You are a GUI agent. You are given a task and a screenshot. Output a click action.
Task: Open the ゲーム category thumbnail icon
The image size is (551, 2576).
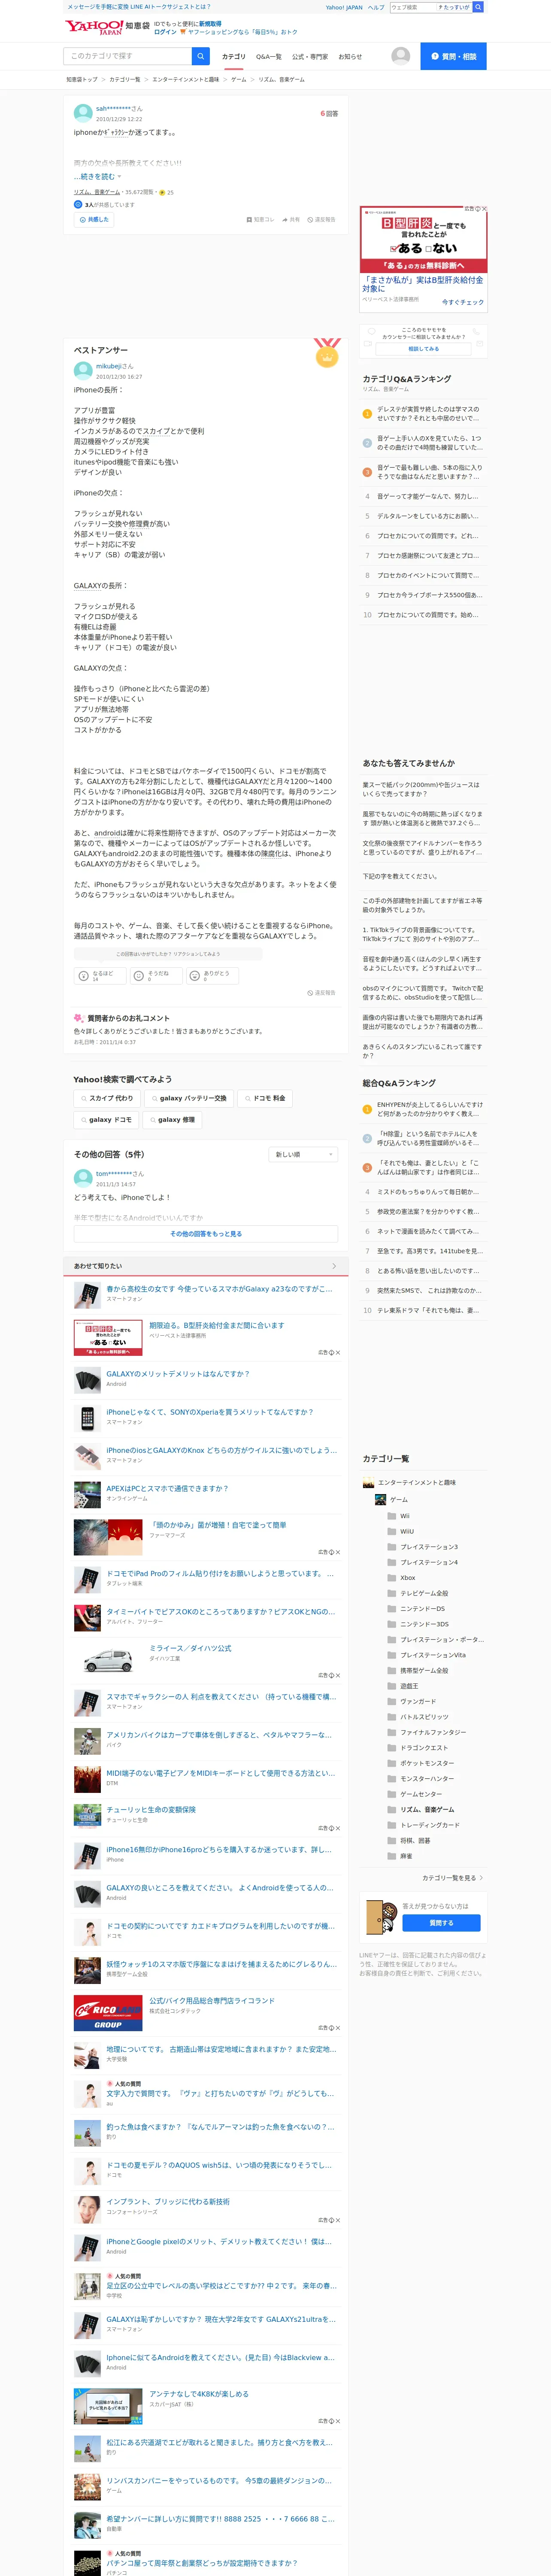click(x=380, y=1500)
